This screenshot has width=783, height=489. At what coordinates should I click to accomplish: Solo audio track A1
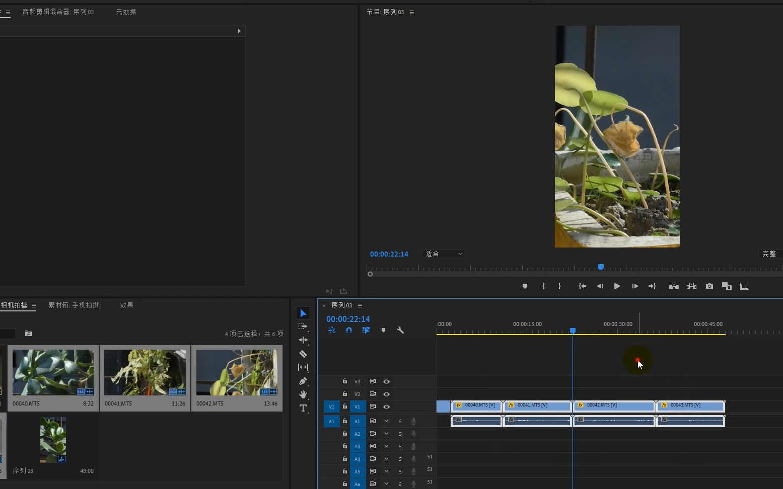click(400, 421)
